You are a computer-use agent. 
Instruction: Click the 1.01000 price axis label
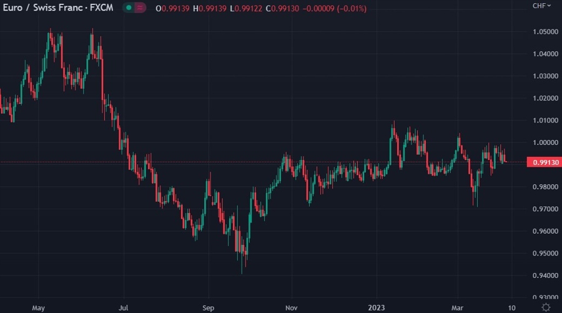tap(545, 121)
